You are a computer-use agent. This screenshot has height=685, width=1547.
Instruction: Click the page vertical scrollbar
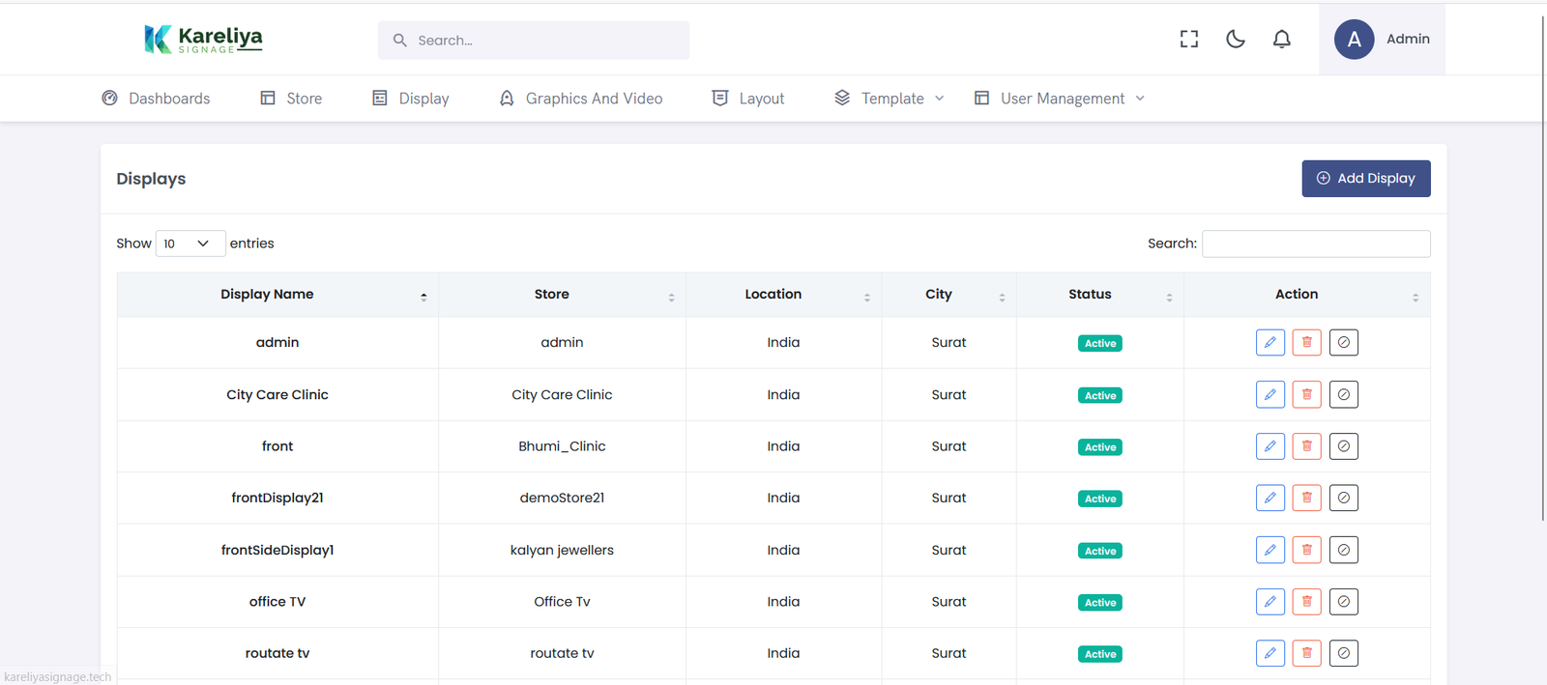1542,269
